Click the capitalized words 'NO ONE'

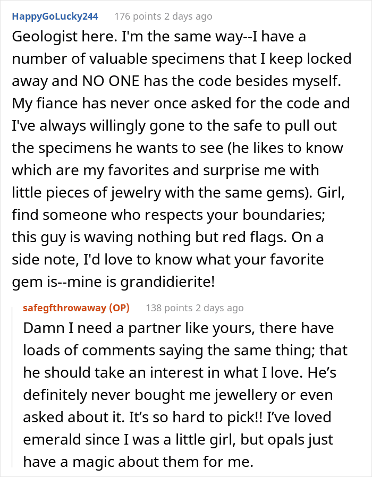[x=111, y=81]
